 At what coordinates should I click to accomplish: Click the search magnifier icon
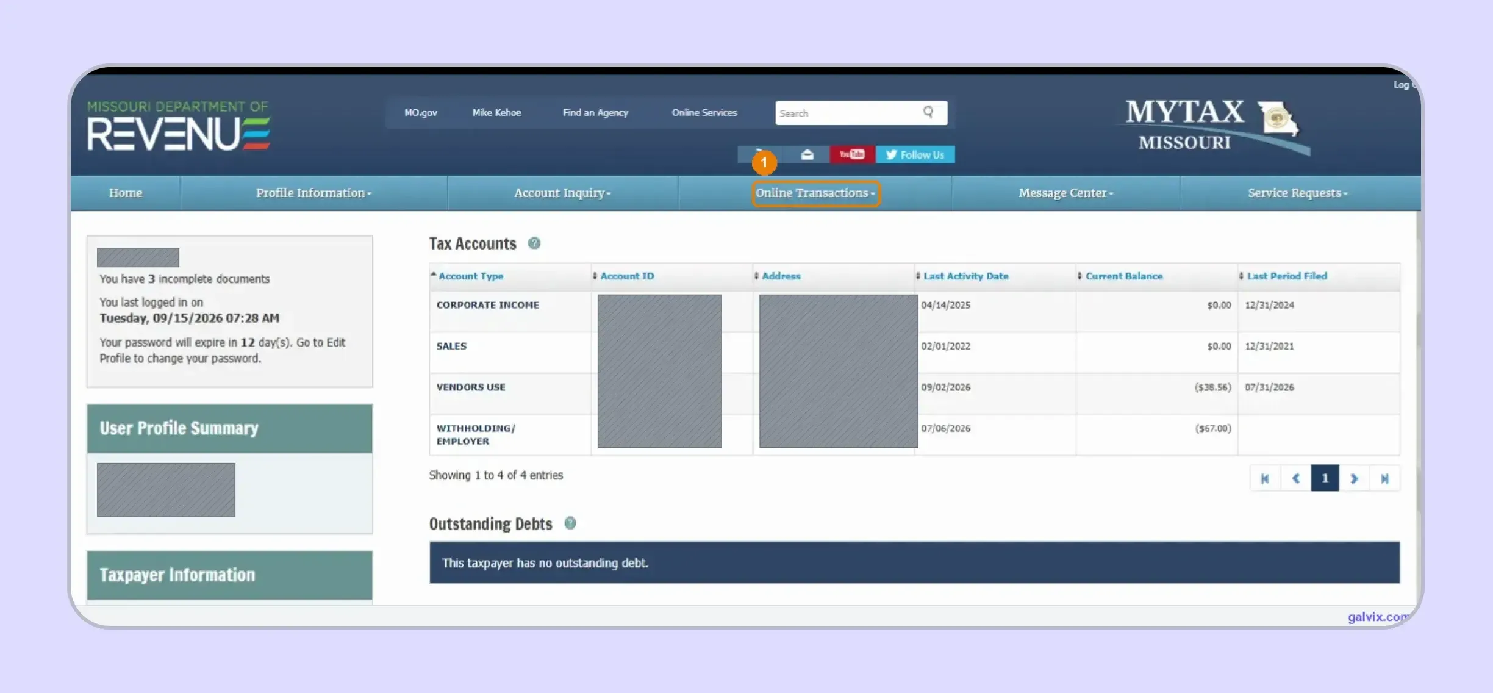point(928,112)
